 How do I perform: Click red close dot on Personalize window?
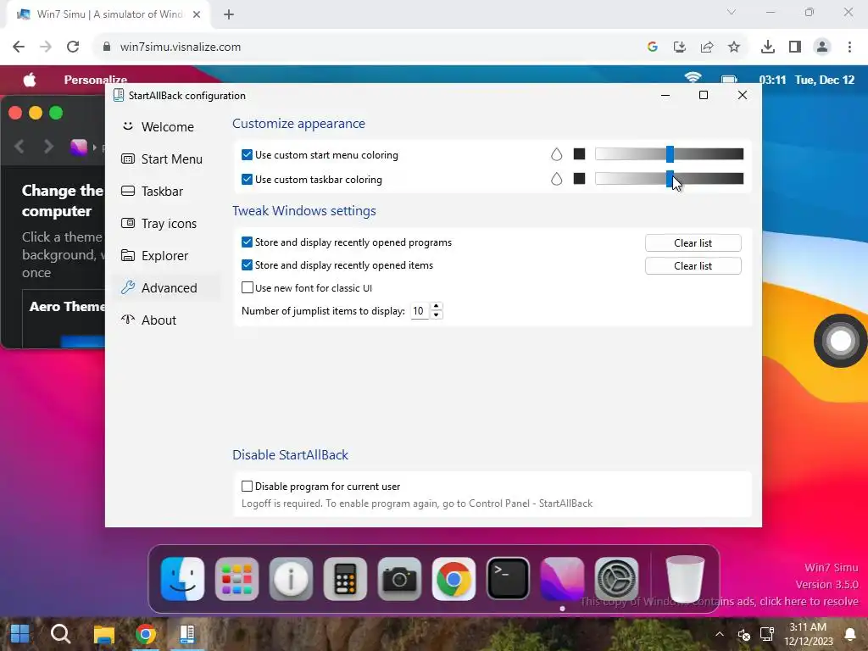pyautogui.click(x=15, y=113)
